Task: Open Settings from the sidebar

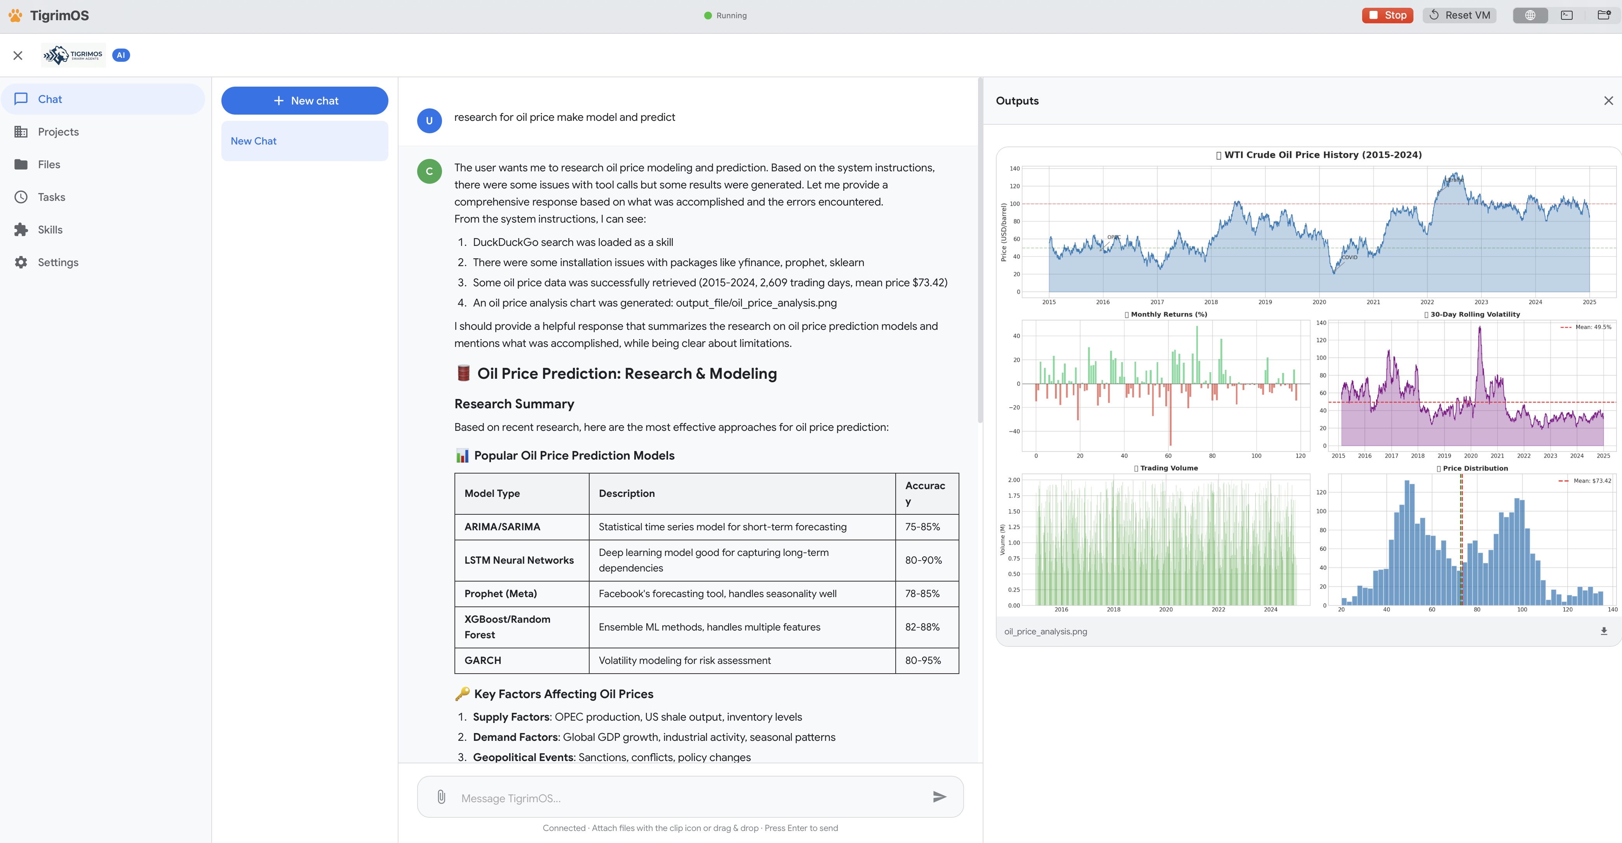Action: [57, 262]
